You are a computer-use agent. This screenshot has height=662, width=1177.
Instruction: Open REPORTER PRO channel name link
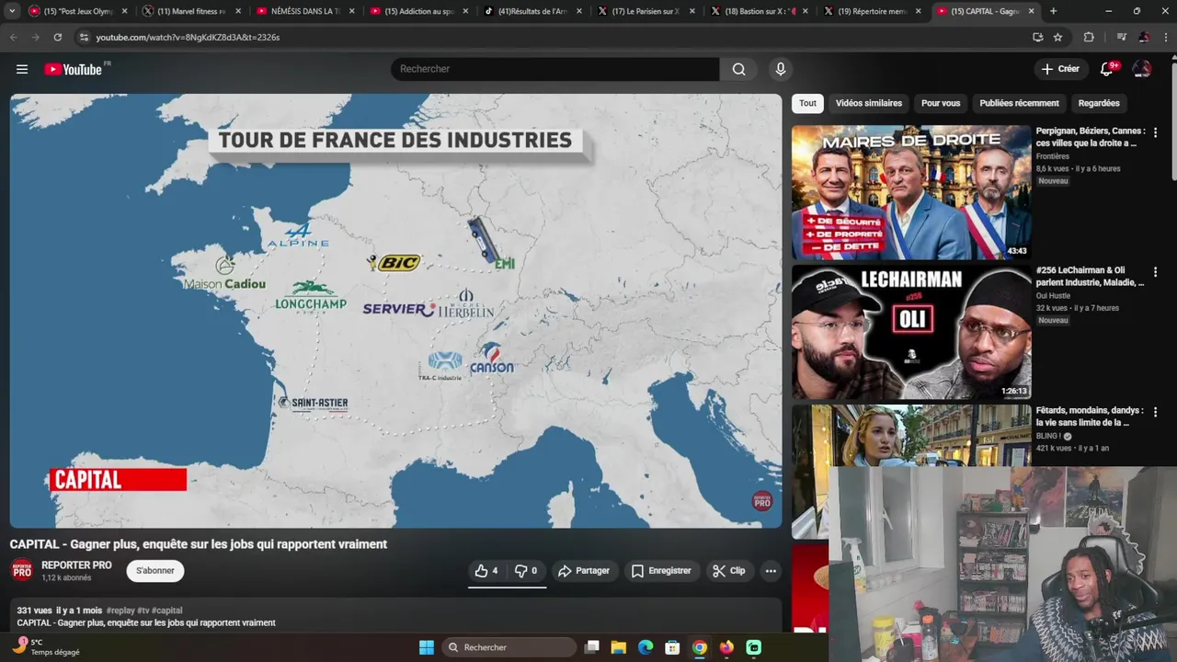click(x=76, y=565)
